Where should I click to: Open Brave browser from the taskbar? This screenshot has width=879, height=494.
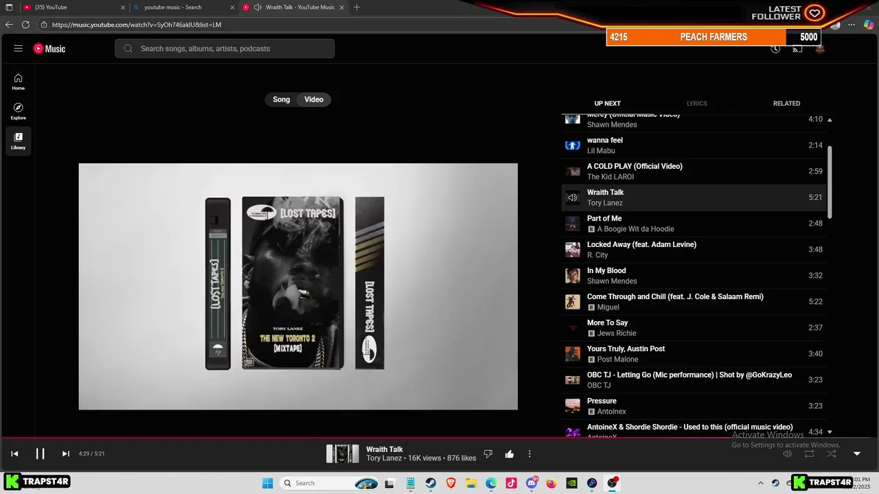[x=451, y=483]
